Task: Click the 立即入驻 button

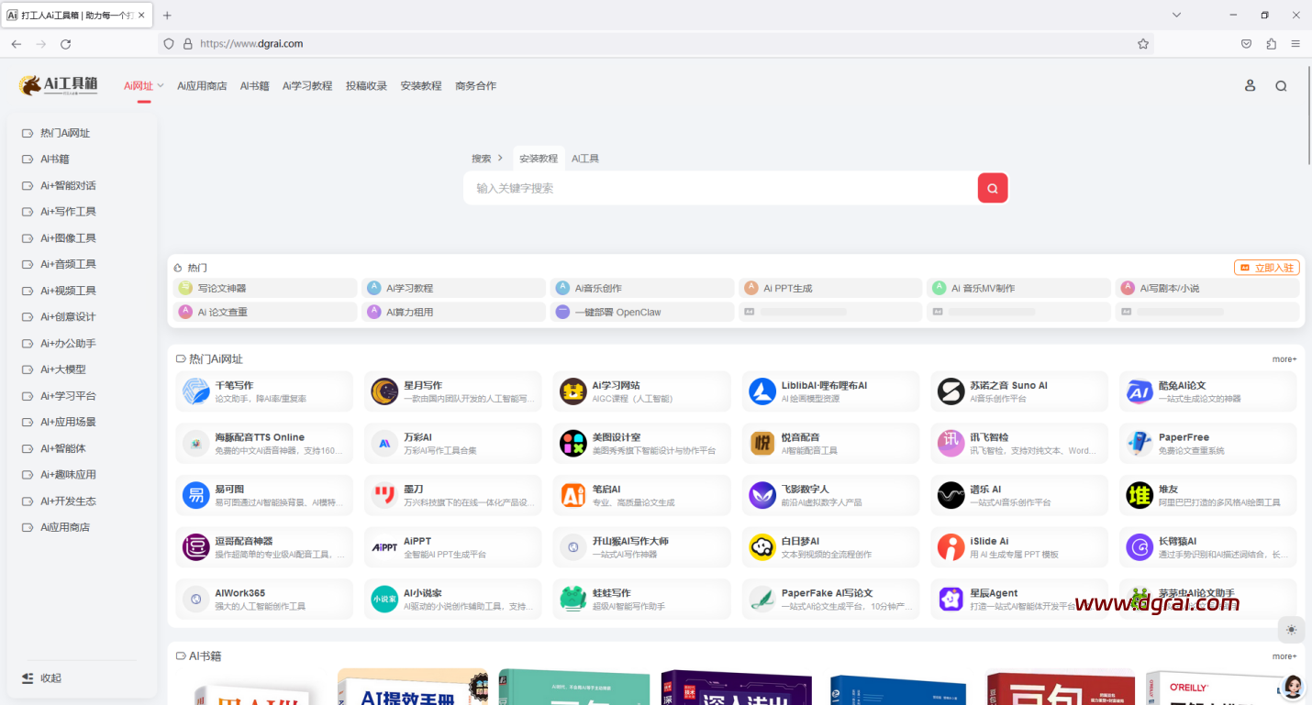Action: (x=1267, y=268)
